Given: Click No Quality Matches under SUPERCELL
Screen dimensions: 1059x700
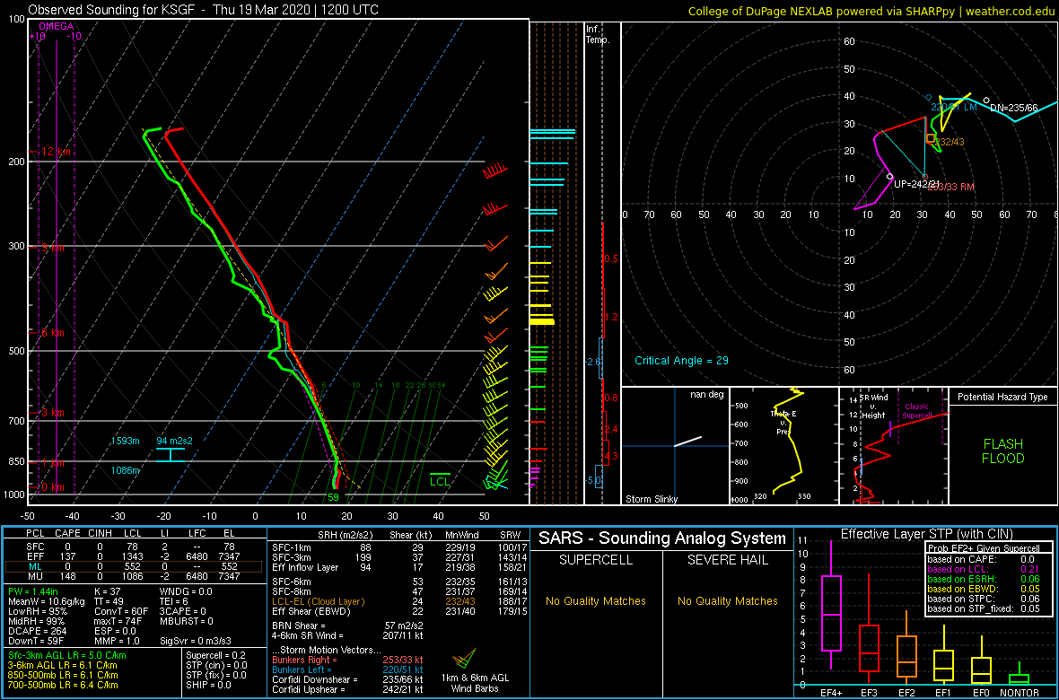Looking at the screenshot, I should coord(597,600).
